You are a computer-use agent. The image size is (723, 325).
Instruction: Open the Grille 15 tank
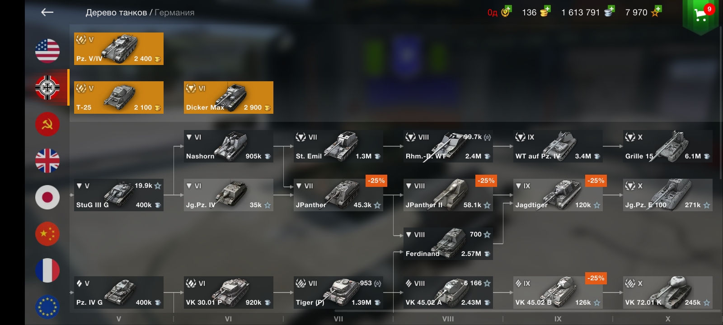[668, 146]
